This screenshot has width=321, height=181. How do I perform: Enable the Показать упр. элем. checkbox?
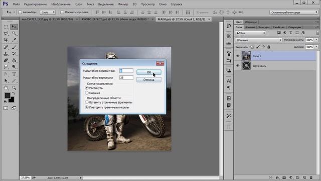point(62,12)
